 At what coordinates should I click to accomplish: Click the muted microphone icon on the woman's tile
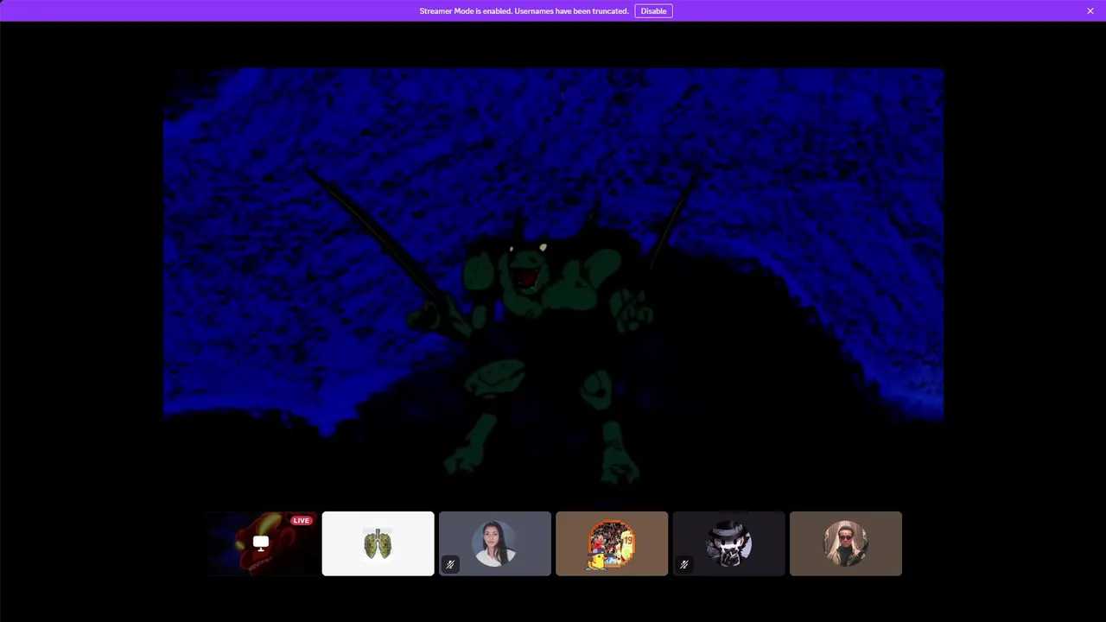point(450,564)
